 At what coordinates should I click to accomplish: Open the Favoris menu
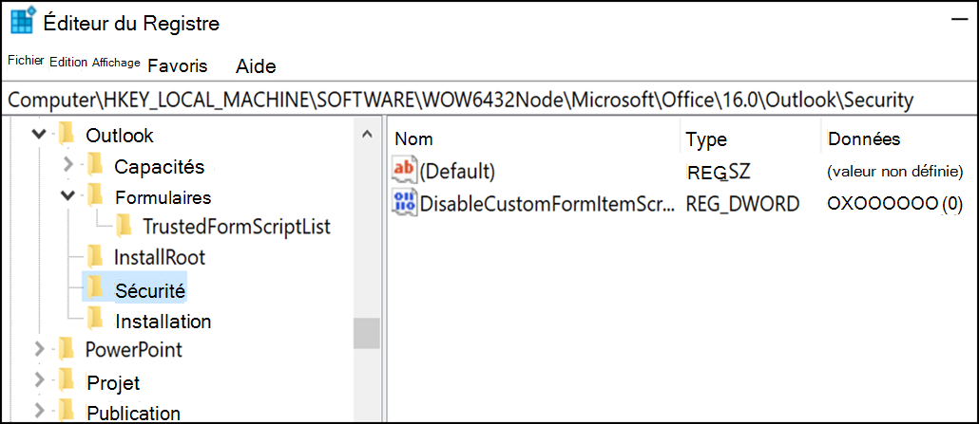coord(178,65)
